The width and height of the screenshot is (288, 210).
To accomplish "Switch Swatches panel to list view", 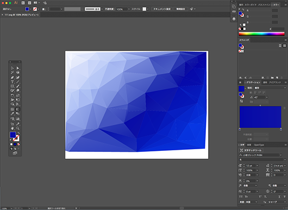I will [280, 46].
